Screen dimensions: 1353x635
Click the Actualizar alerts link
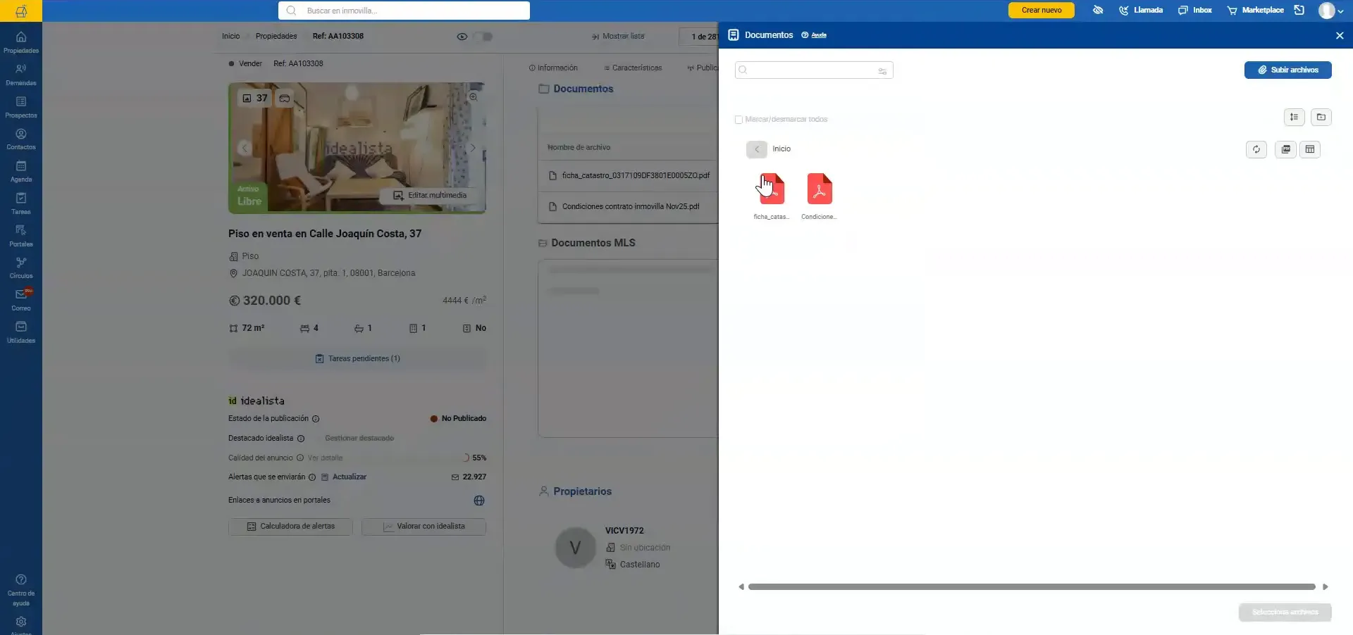350,477
